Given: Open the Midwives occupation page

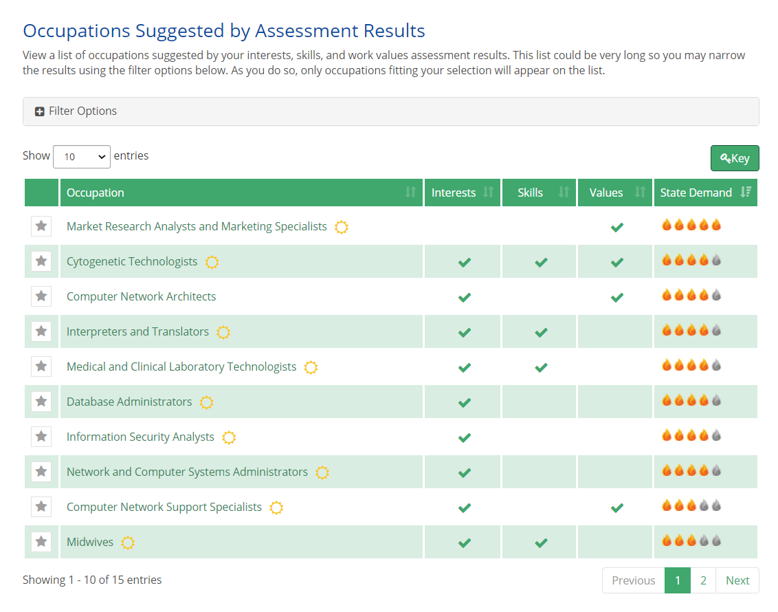Looking at the screenshot, I should pos(89,542).
